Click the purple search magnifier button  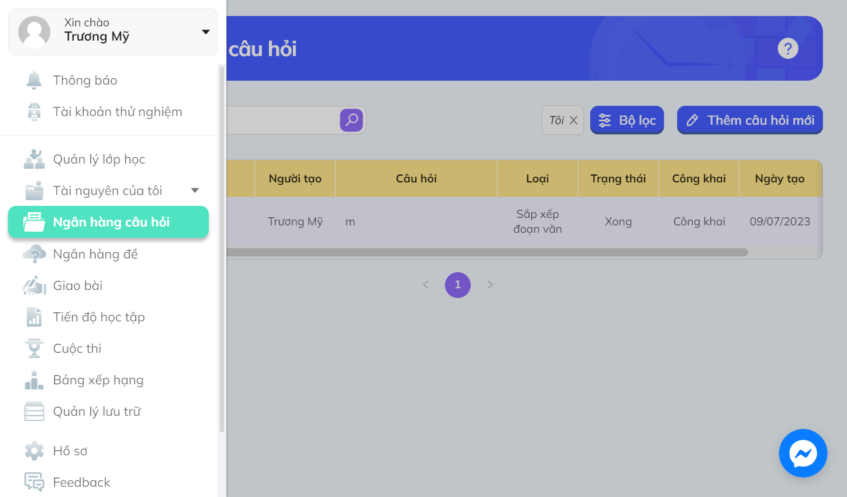[x=352, y=120]
